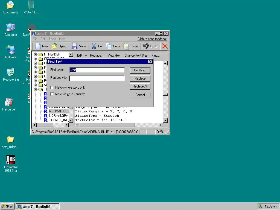Viewport: 280px width, 210px height.
Task: Click the send feedback link
Action: (152, 39)
